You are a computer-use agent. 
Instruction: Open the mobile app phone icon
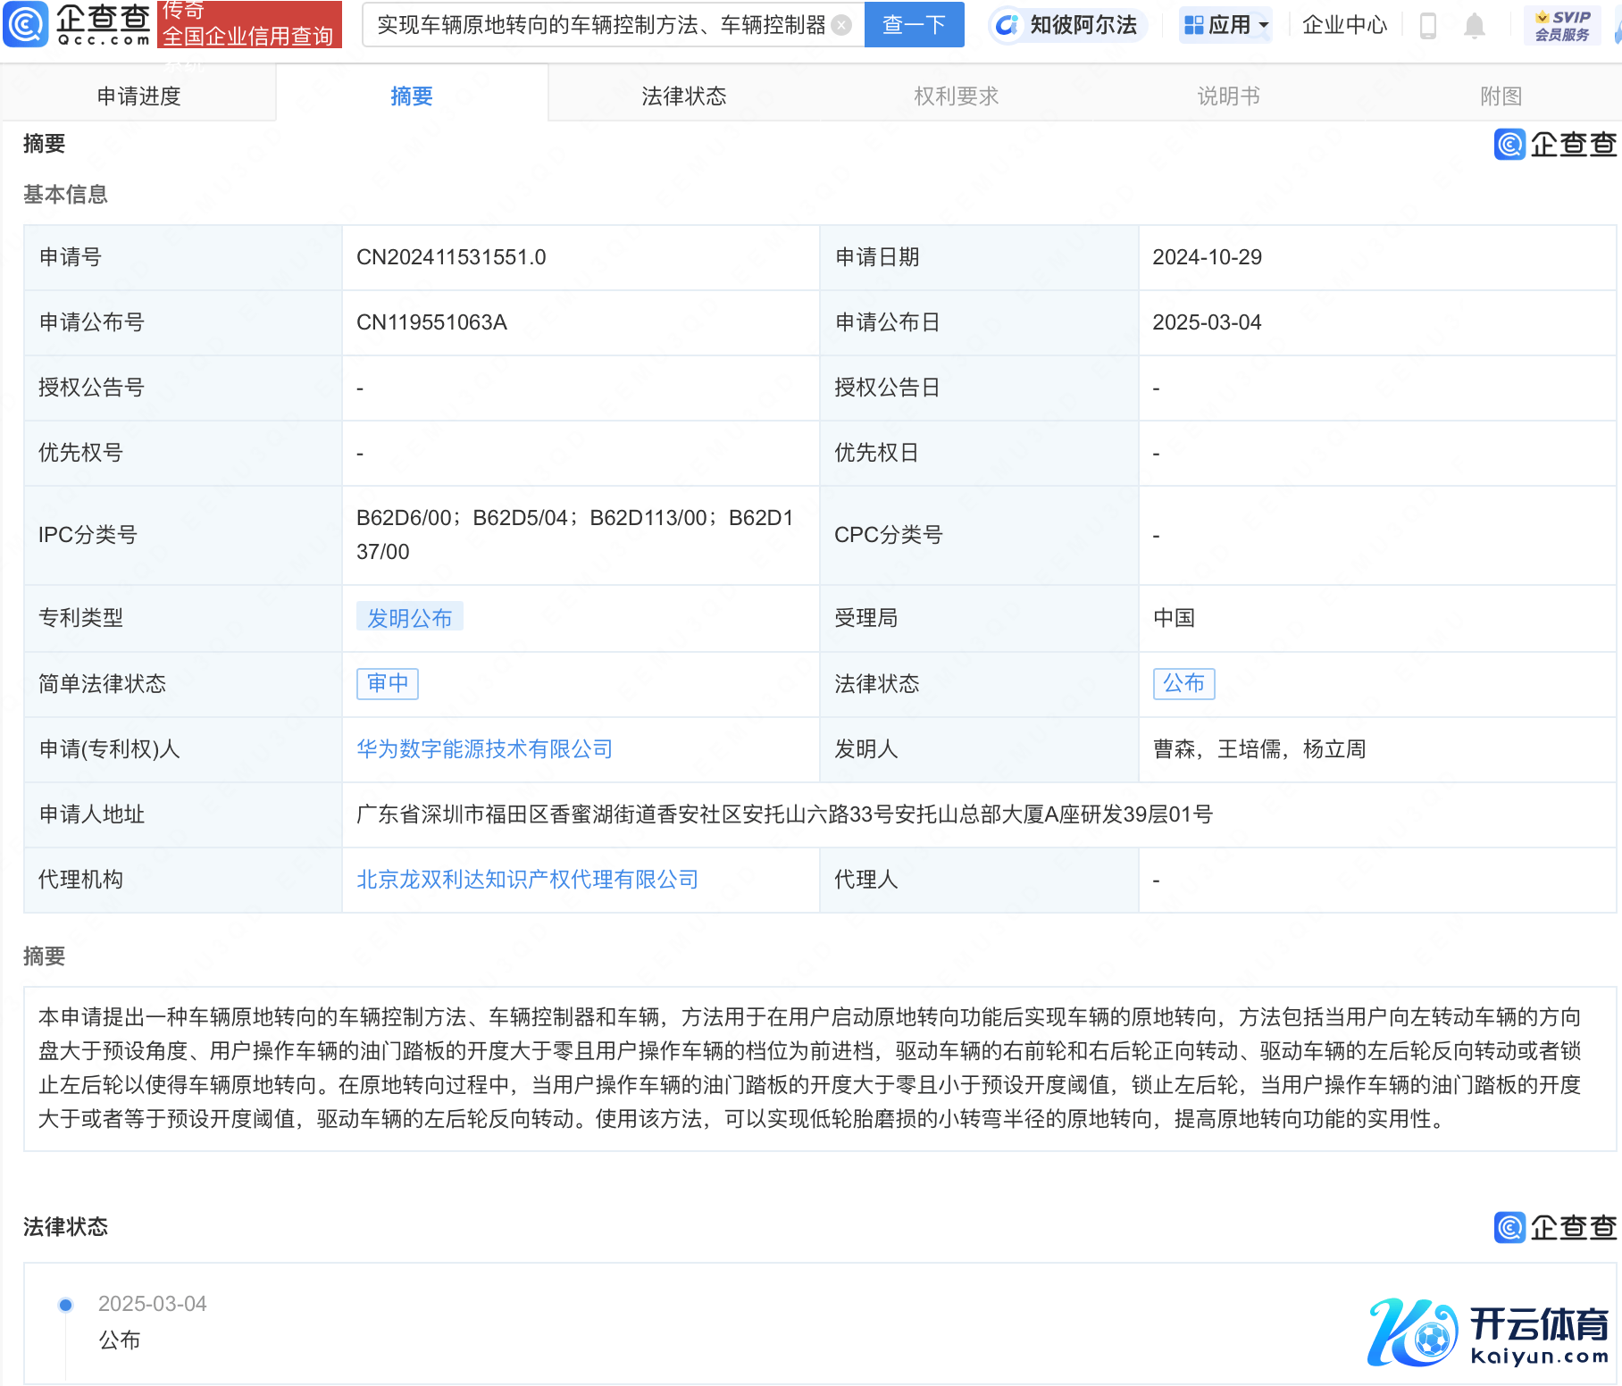click(x=1427, y=26)
